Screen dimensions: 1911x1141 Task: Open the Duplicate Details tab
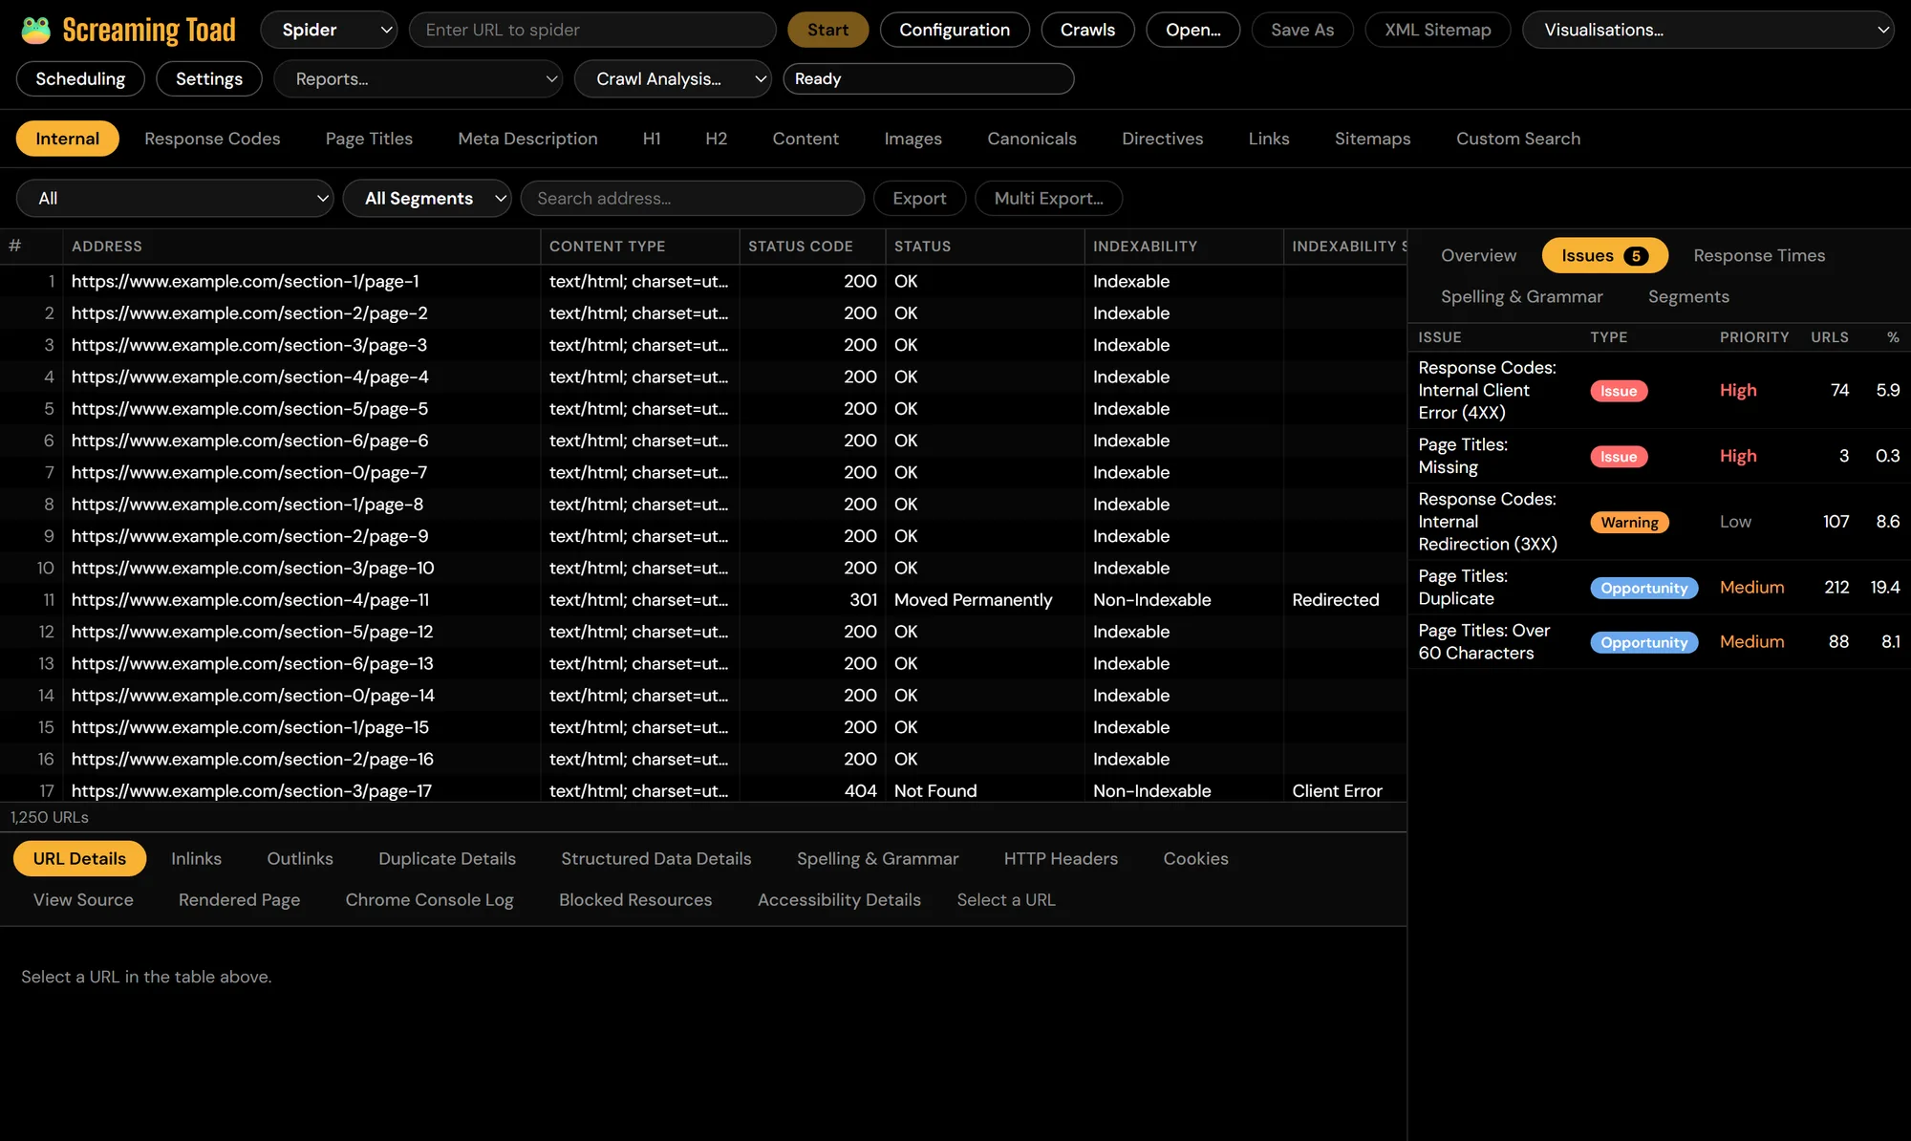(x=446, y=858)
